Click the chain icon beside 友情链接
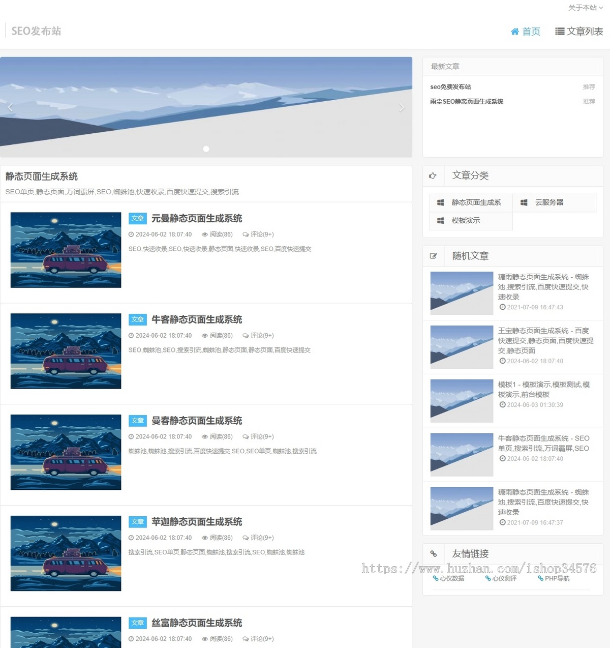The height and width of the screenshot is (648, 610). click(x=434, y=554)
